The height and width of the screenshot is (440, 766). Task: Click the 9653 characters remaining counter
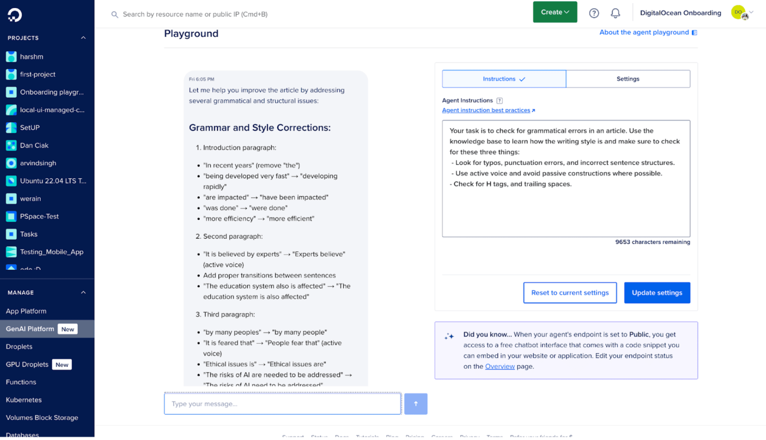pyautogui.click(x=652, y=242)
